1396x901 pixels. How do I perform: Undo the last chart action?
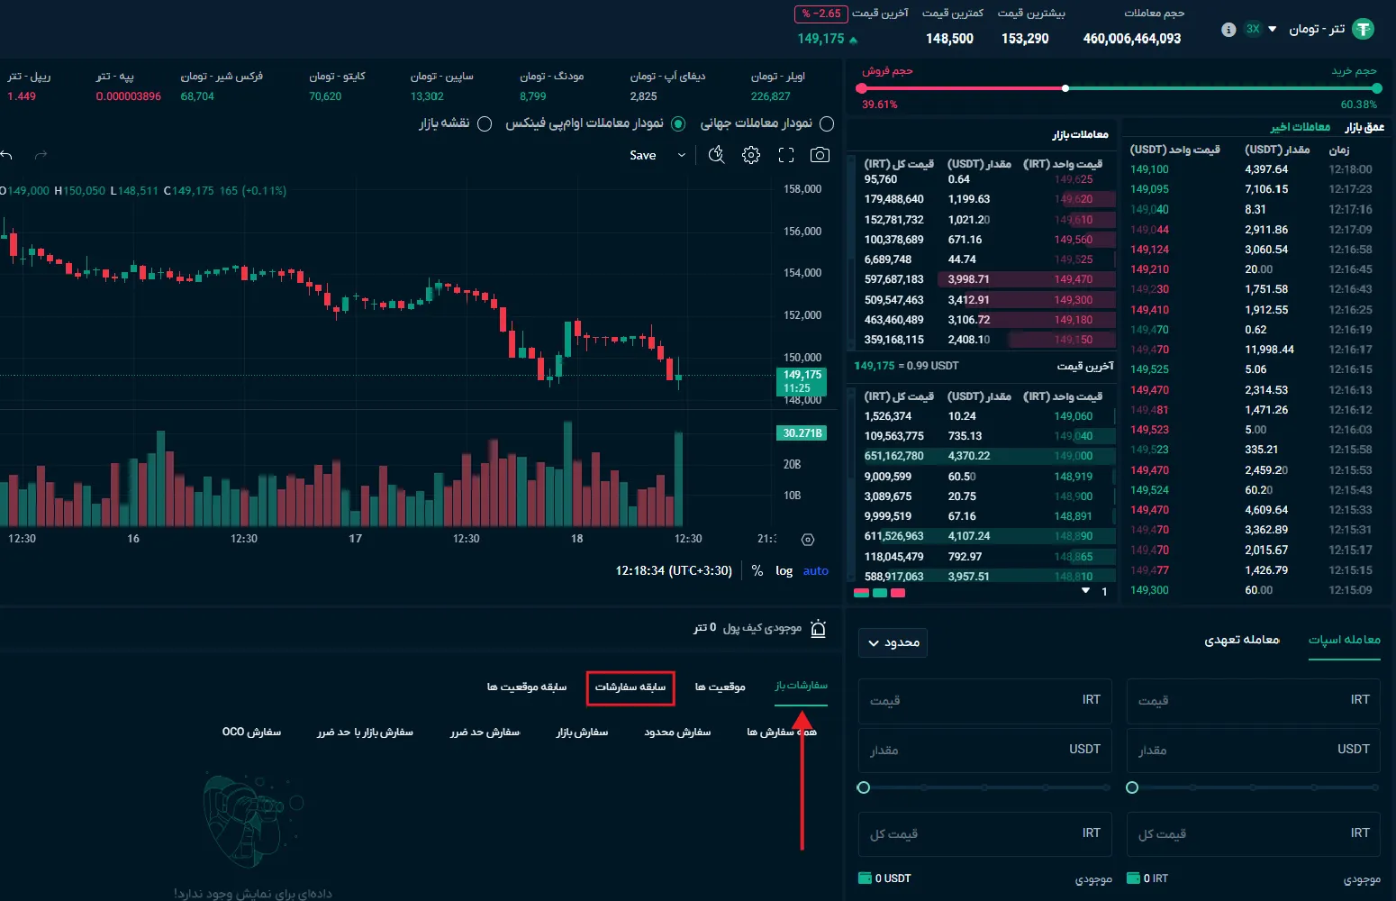[7, 155]
